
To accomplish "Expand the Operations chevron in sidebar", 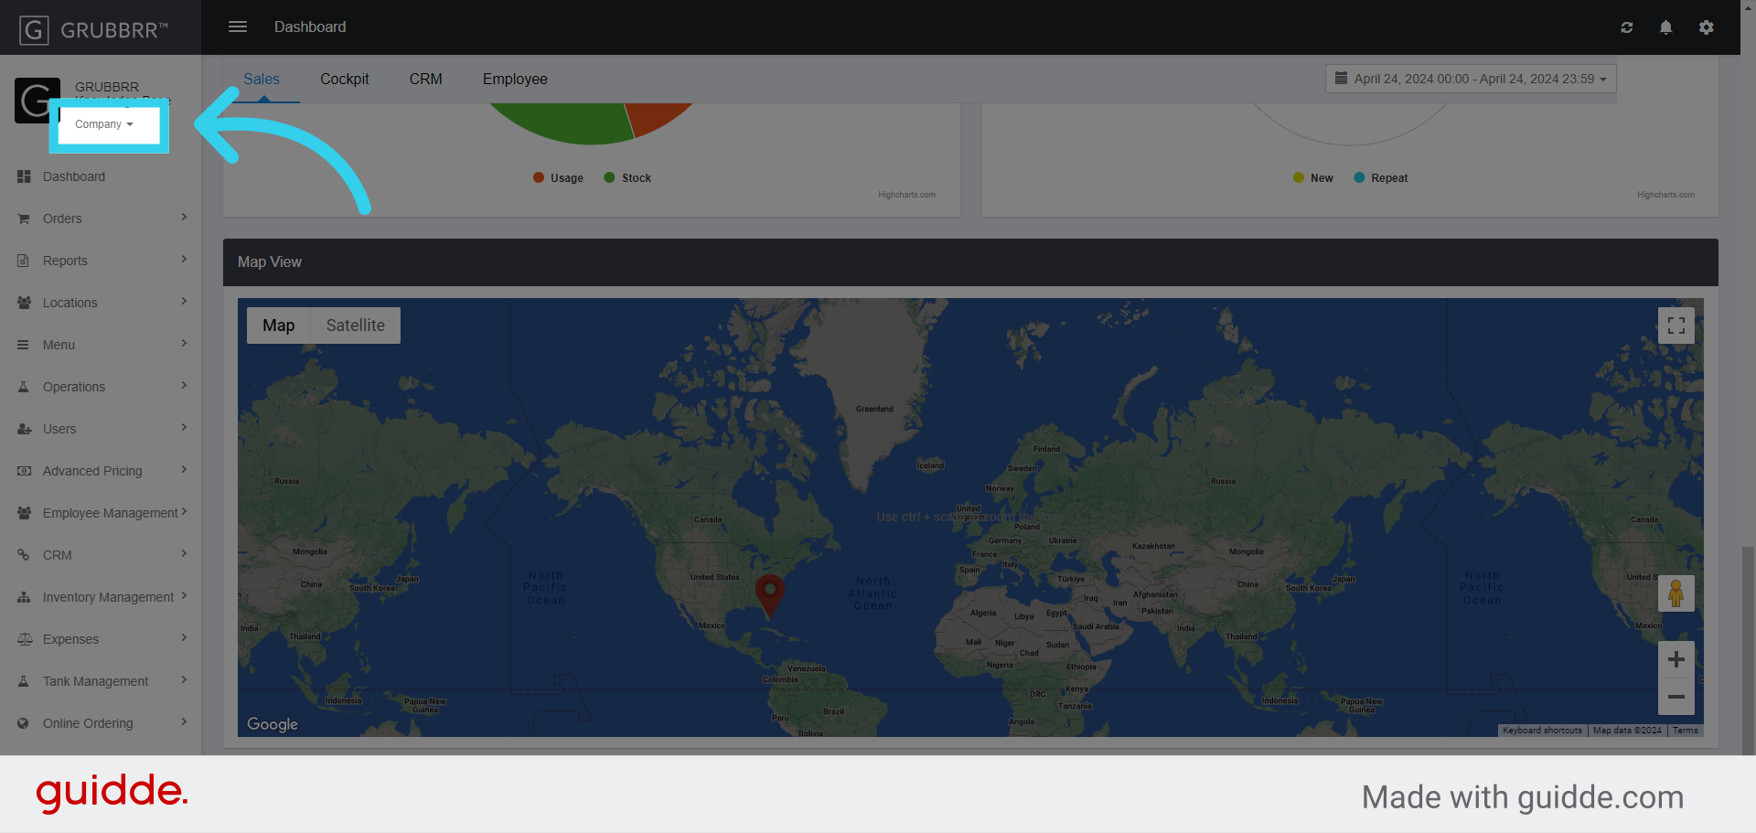I will pos(184,386).
